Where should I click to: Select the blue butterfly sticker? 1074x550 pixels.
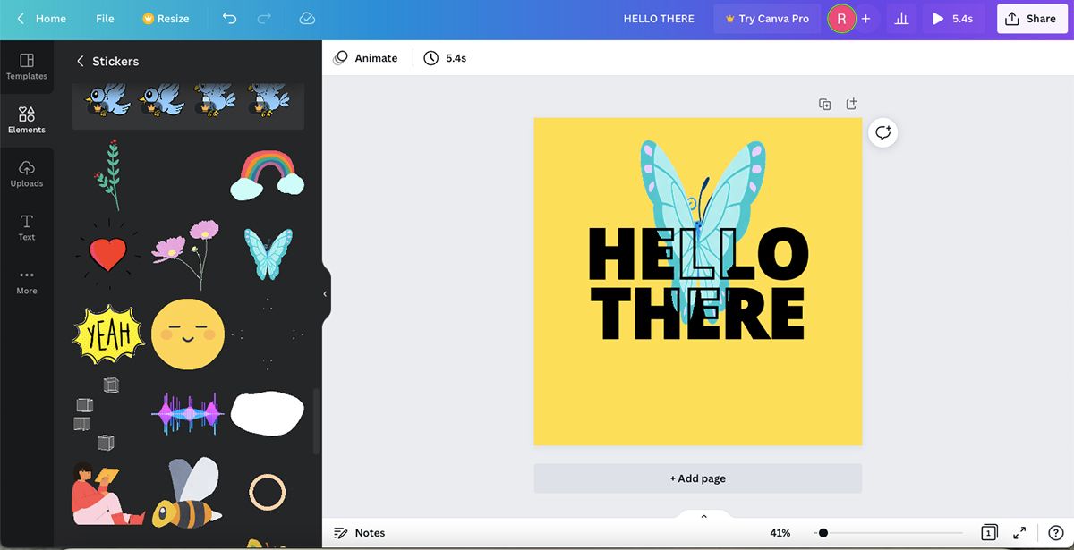pos(267,255)
